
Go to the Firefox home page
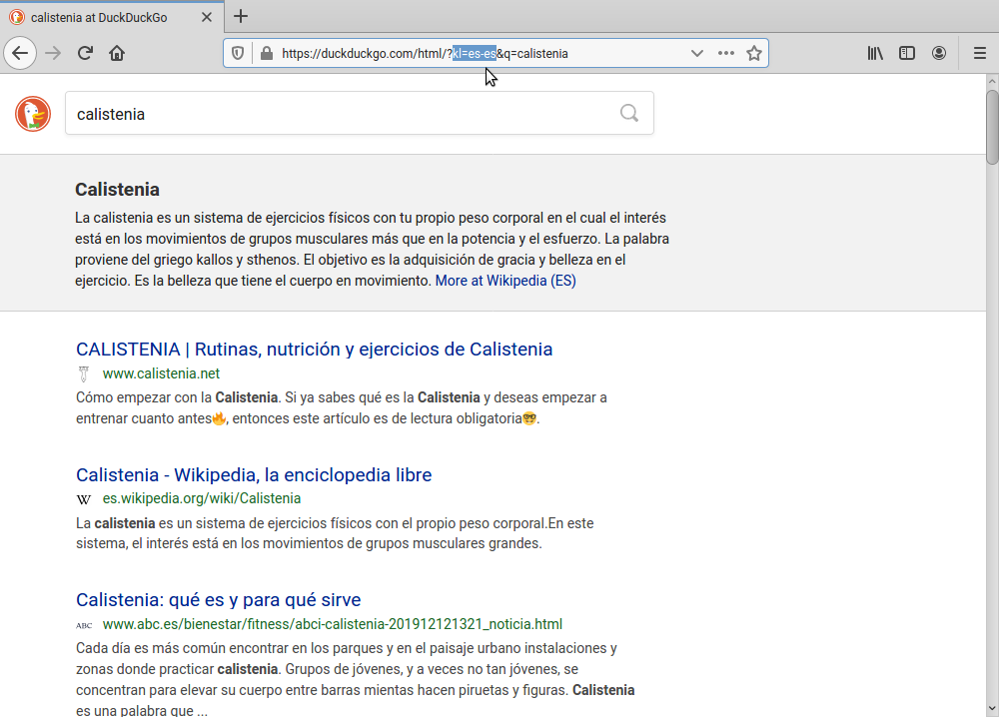[x=117, y=53]
